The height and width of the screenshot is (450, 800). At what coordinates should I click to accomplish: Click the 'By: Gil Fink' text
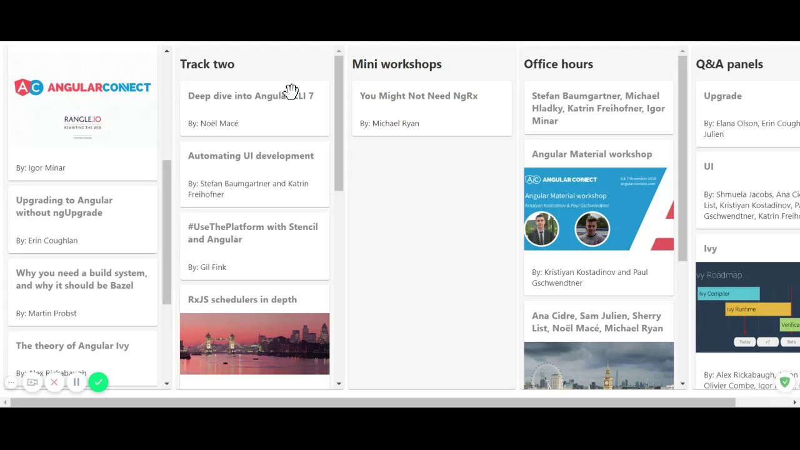207,267
